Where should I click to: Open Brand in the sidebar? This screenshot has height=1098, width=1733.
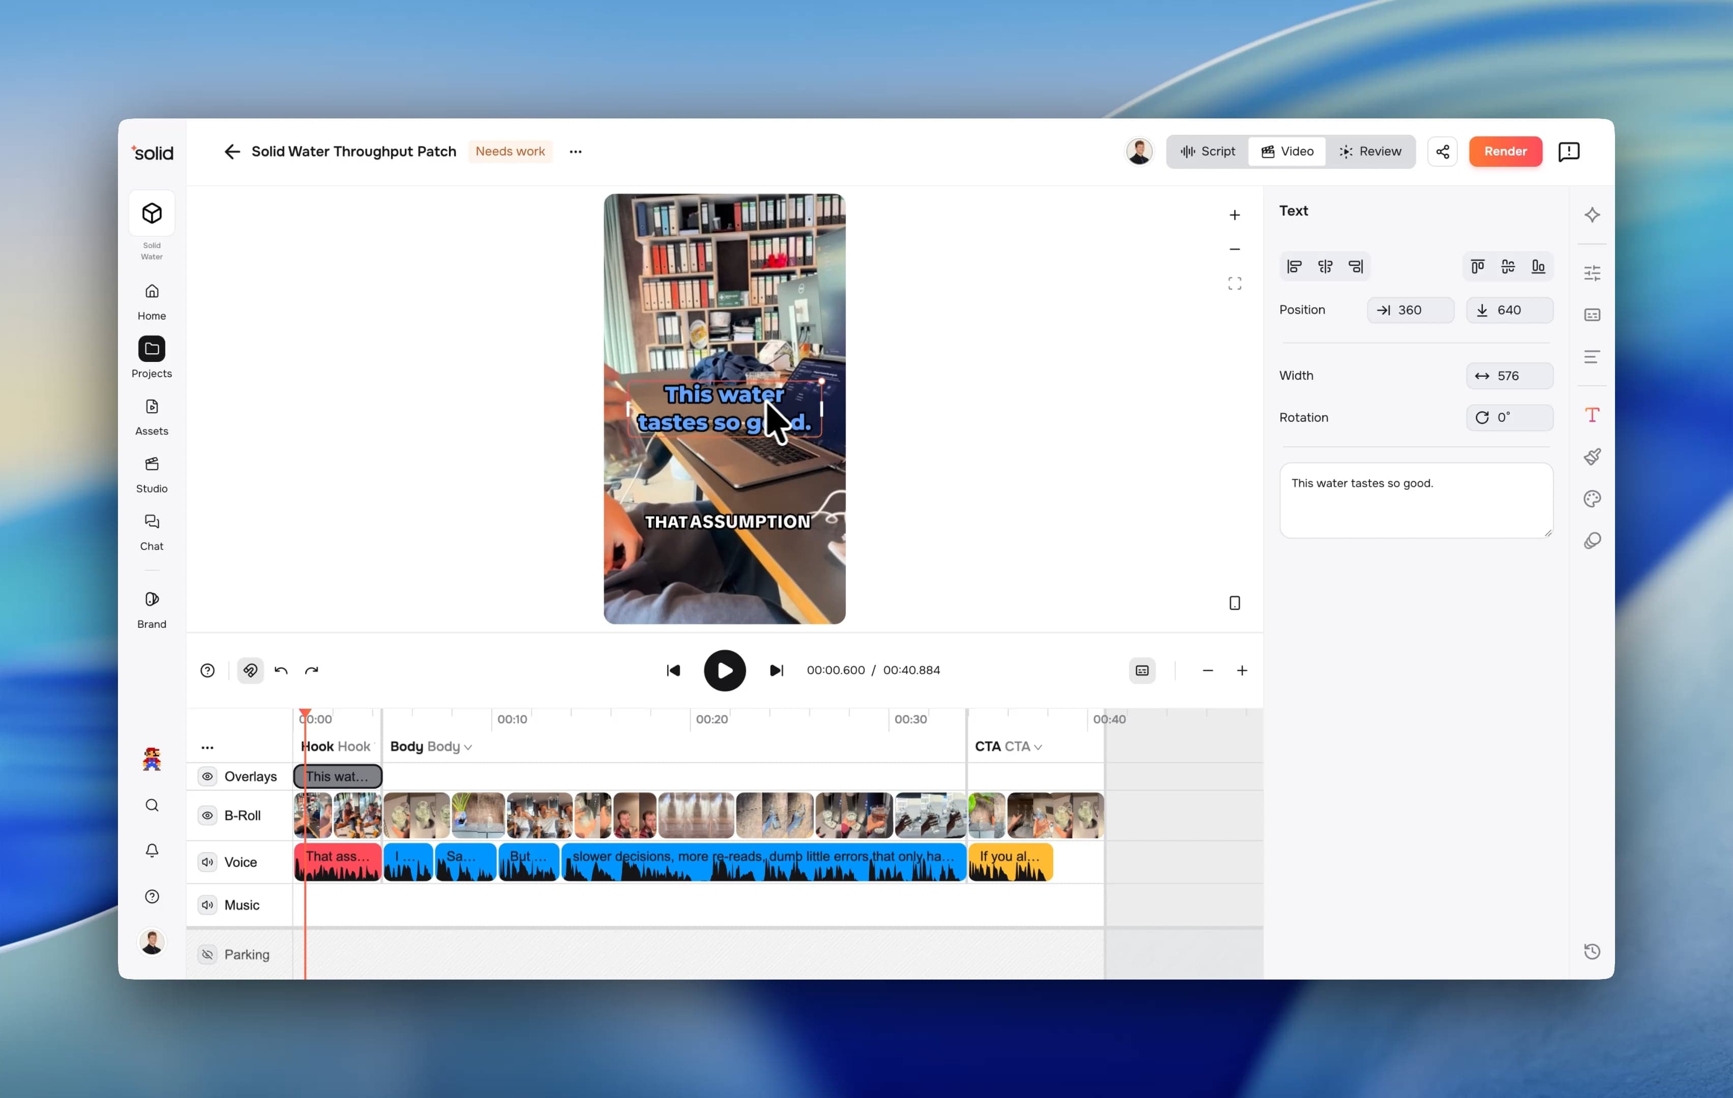pos(152,609)
